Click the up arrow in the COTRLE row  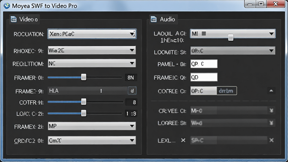point(271,91)
